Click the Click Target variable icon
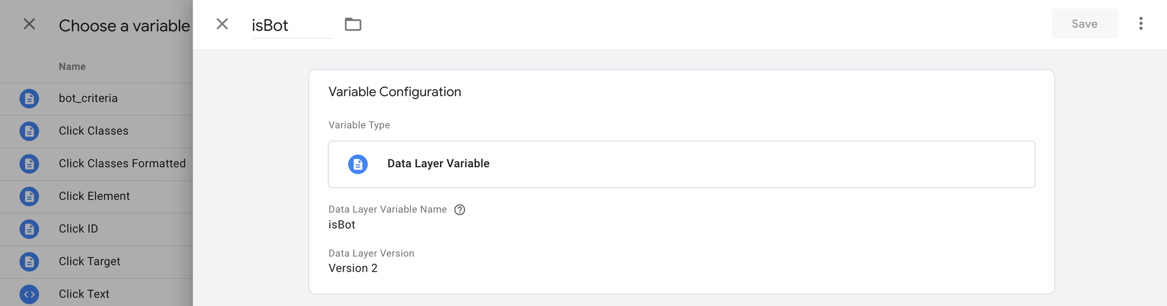Viewport: 1167px width, 306px height. [x=29, y=262]
